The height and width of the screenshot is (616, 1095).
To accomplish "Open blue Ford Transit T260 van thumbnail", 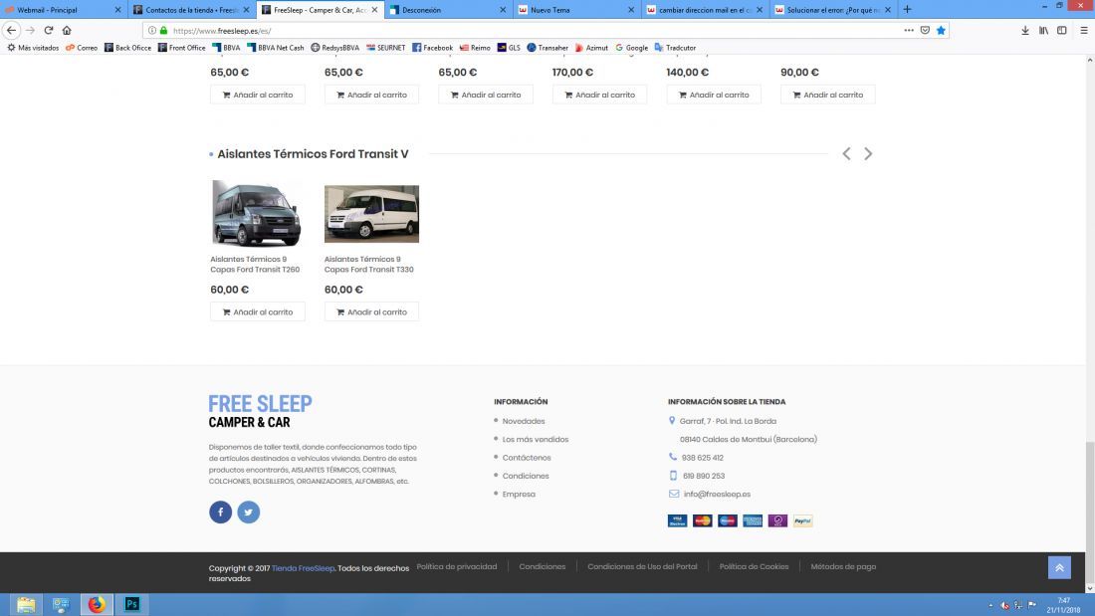I will pyautogui.click(x=256, y=214).
